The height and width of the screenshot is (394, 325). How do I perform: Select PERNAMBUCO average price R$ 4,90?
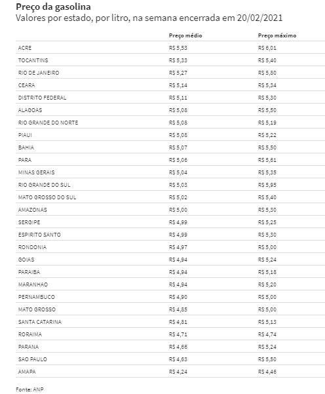click(x=178, y=297)
